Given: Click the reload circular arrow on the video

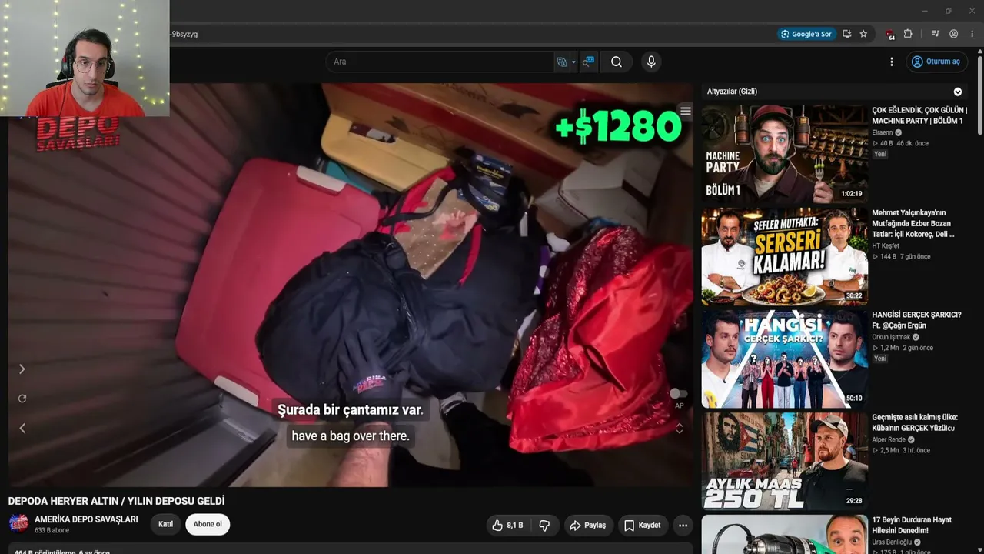Looking at the screenshot, I should pos(22,399).
